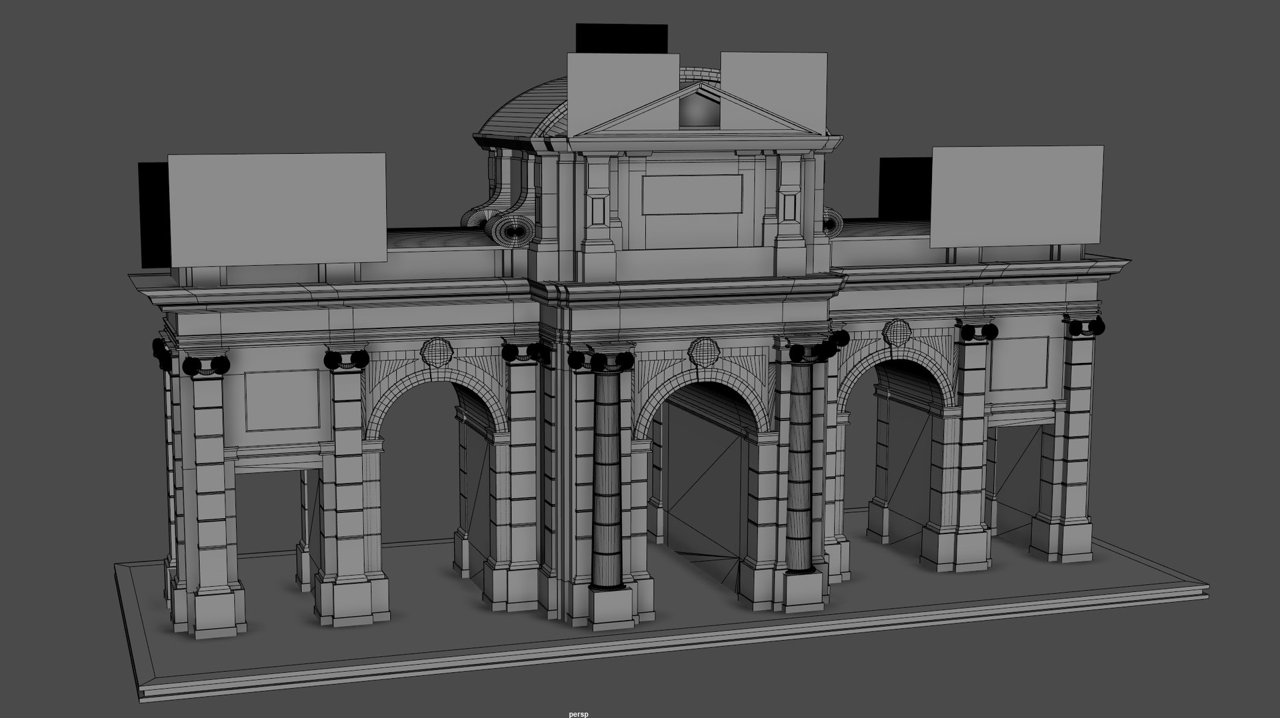The image size is (1280, 718).
Task: Click the persp camera label
Action: click(579, 714)
